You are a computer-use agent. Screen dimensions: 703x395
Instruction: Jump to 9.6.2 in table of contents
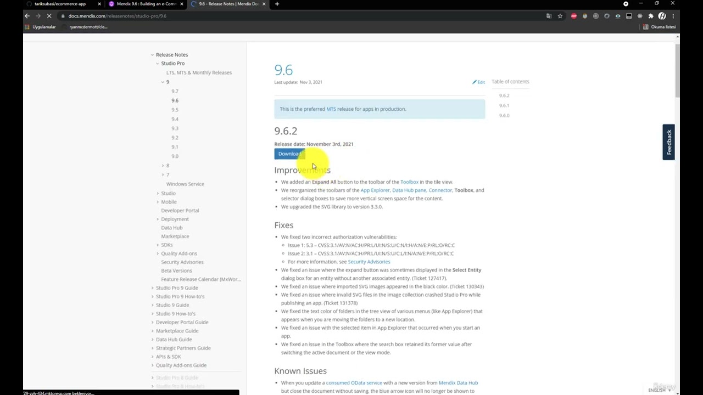pos(504,95)
